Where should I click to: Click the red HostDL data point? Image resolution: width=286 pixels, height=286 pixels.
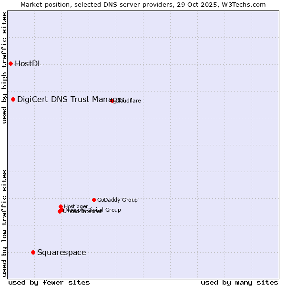10,64
